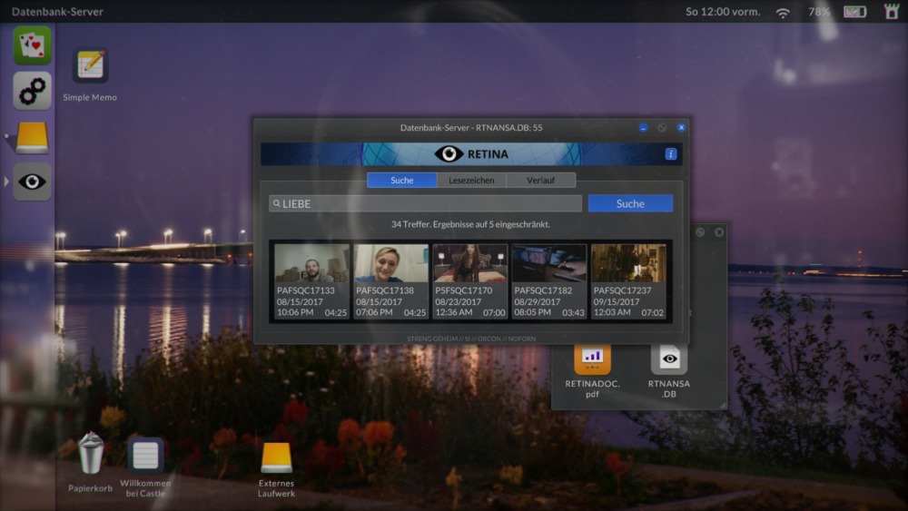Image resolution: width=908 pixels, height=511 pixels.
Task: Select the Suche tab
Action: click(x=401, y=181)
